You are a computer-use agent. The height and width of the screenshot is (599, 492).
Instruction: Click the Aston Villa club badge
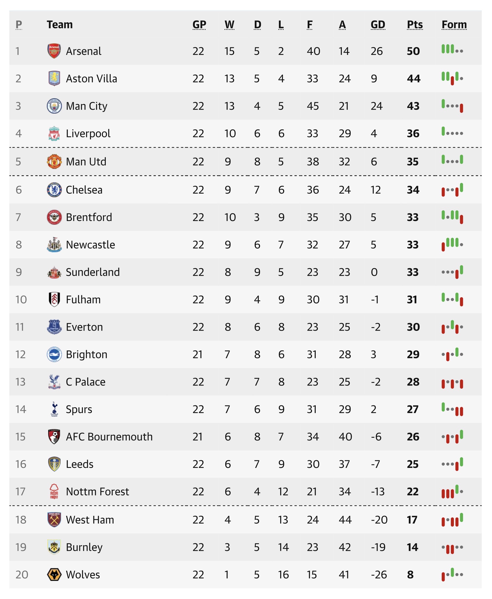point(54,79)
